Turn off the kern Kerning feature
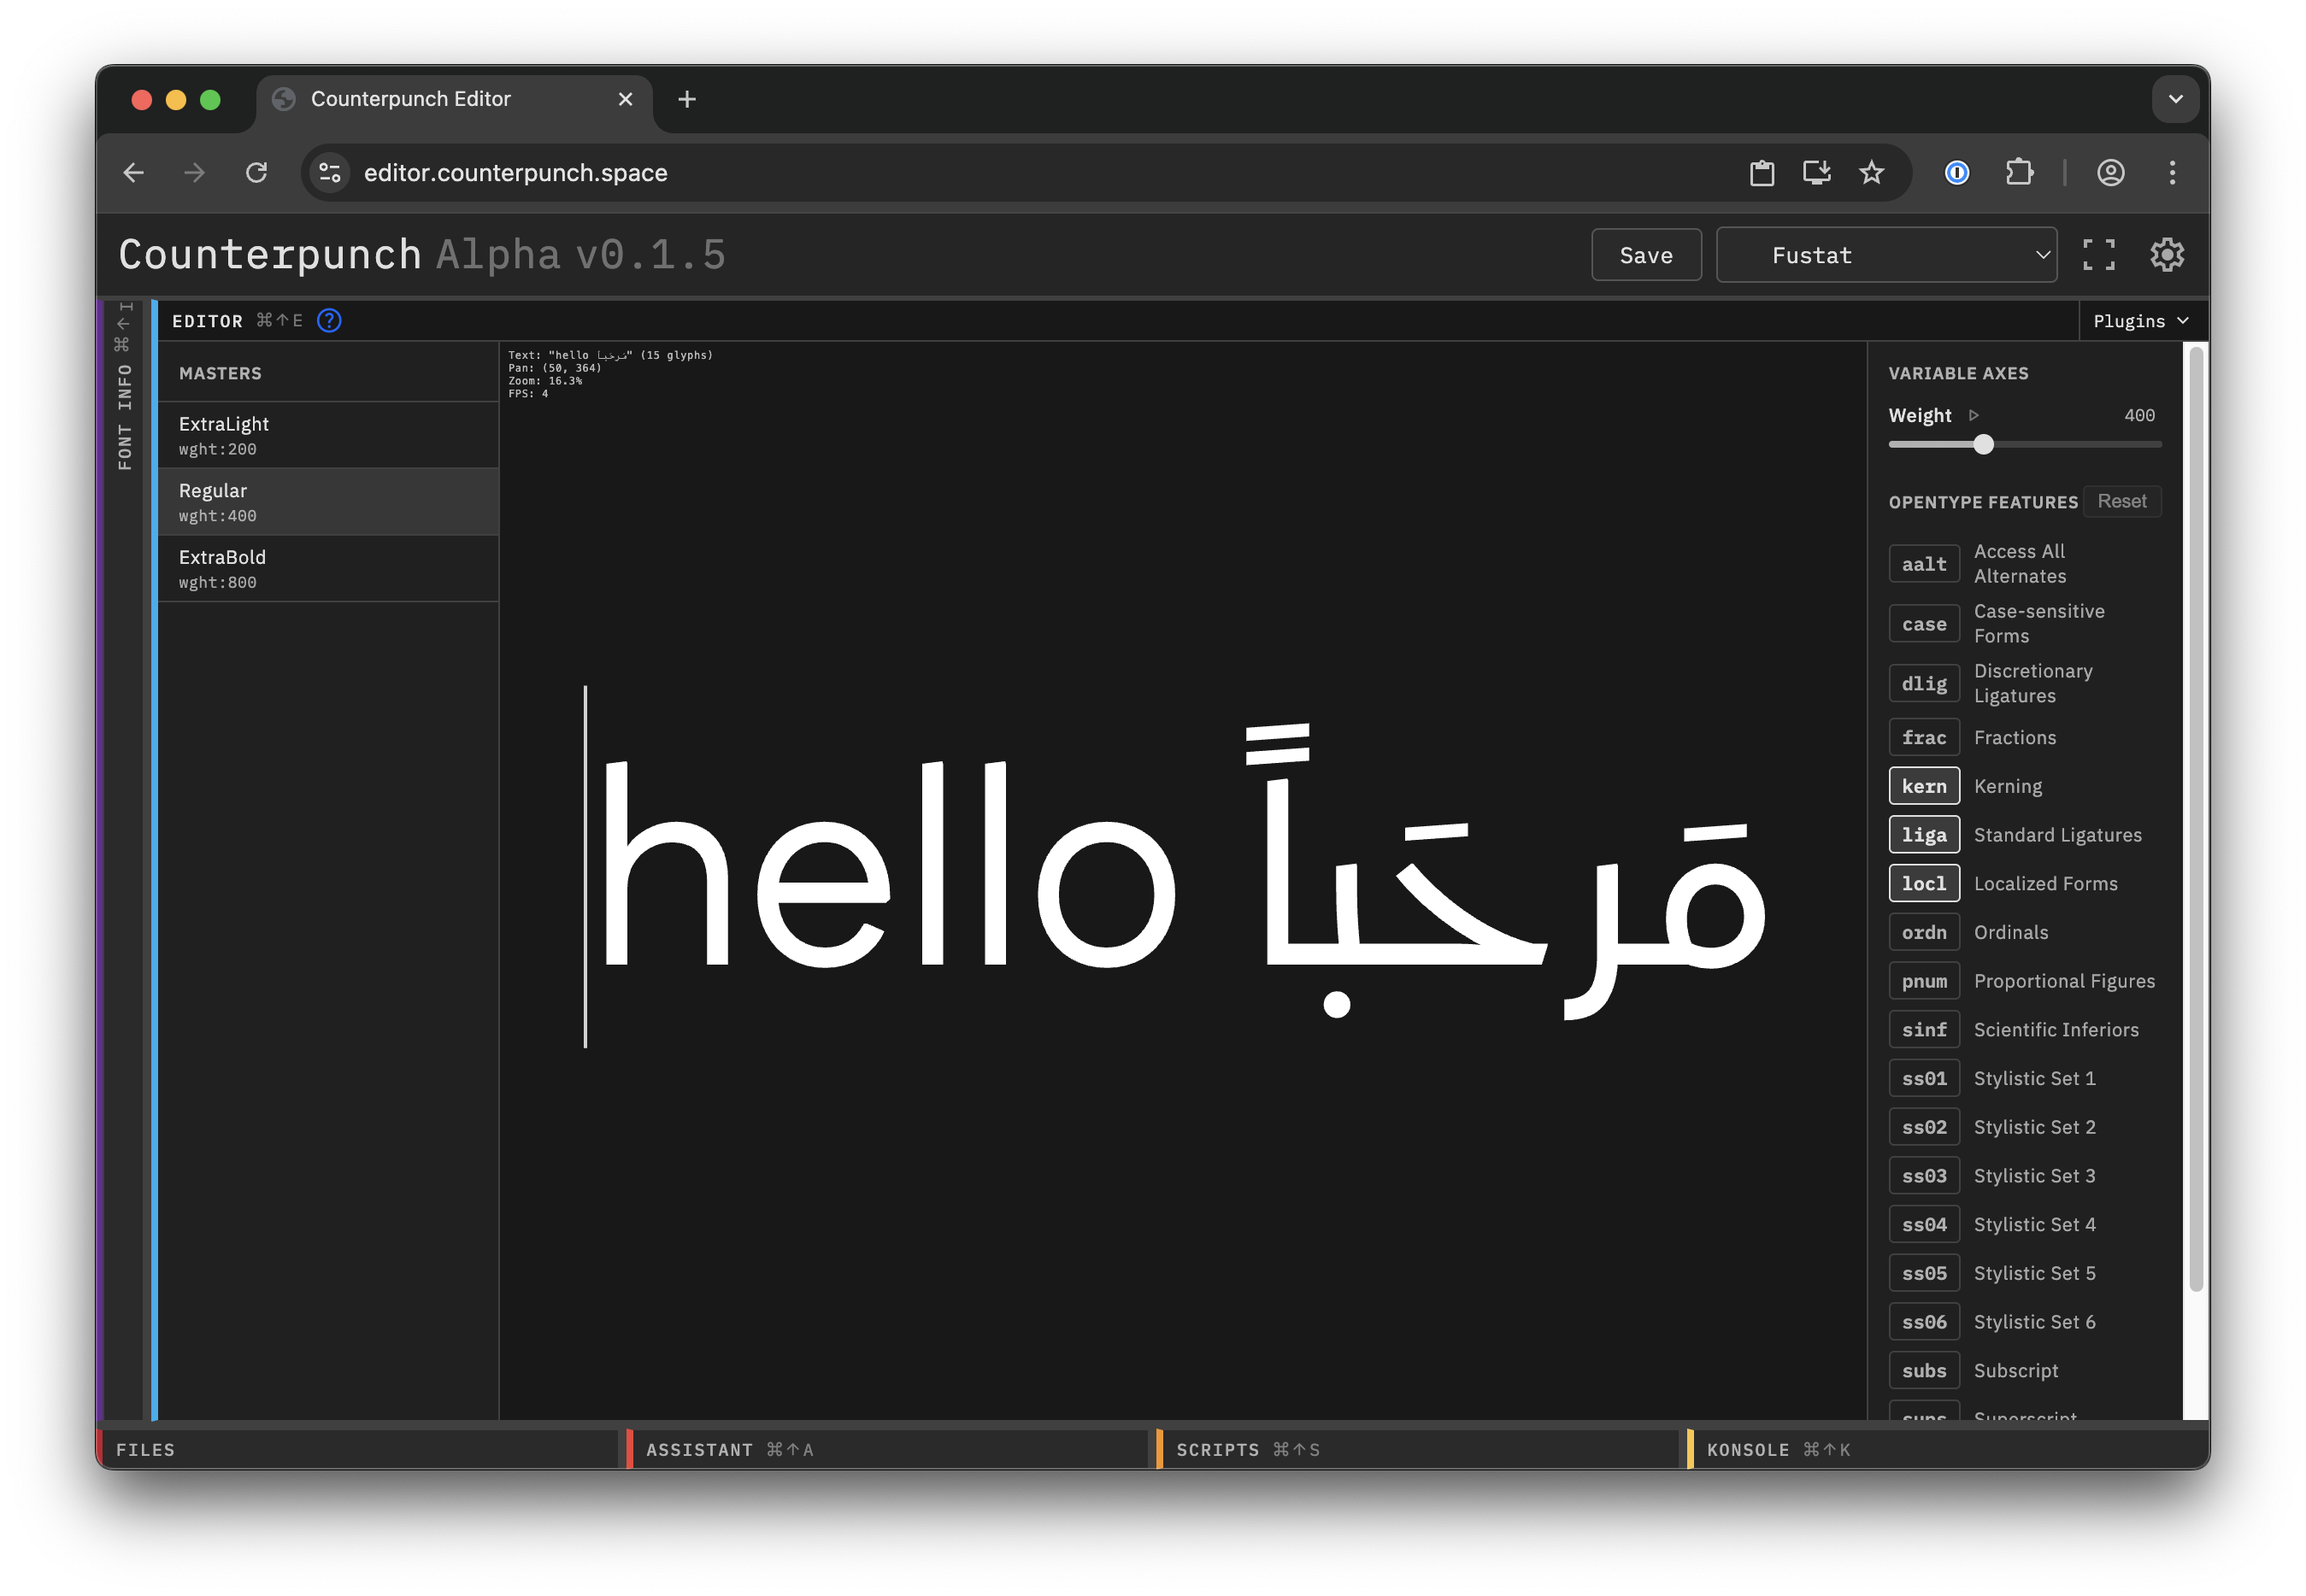 1924,786
